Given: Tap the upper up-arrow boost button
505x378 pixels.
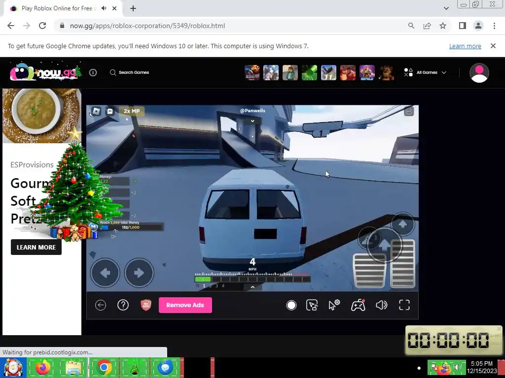Looking at the screenshot, I should click(x=402, y=224).
